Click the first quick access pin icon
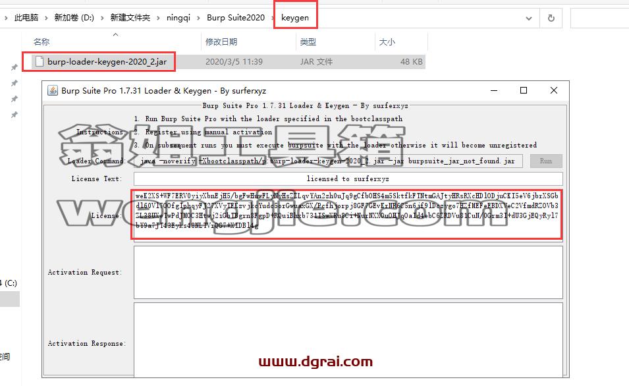The width and height of the screenshot is (629, 386). click(x=14, y=67)
